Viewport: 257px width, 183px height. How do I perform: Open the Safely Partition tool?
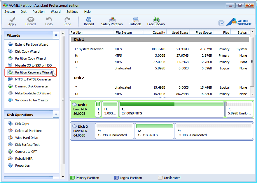(x=112, y=21)
